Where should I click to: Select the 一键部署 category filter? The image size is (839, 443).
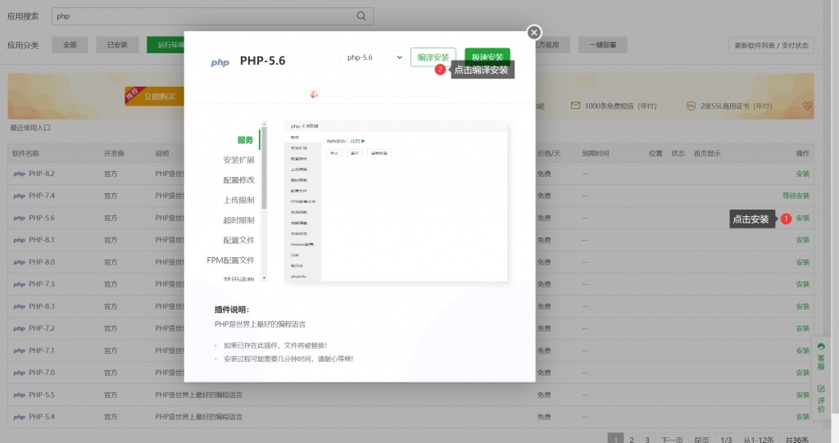tap(602, 45)
